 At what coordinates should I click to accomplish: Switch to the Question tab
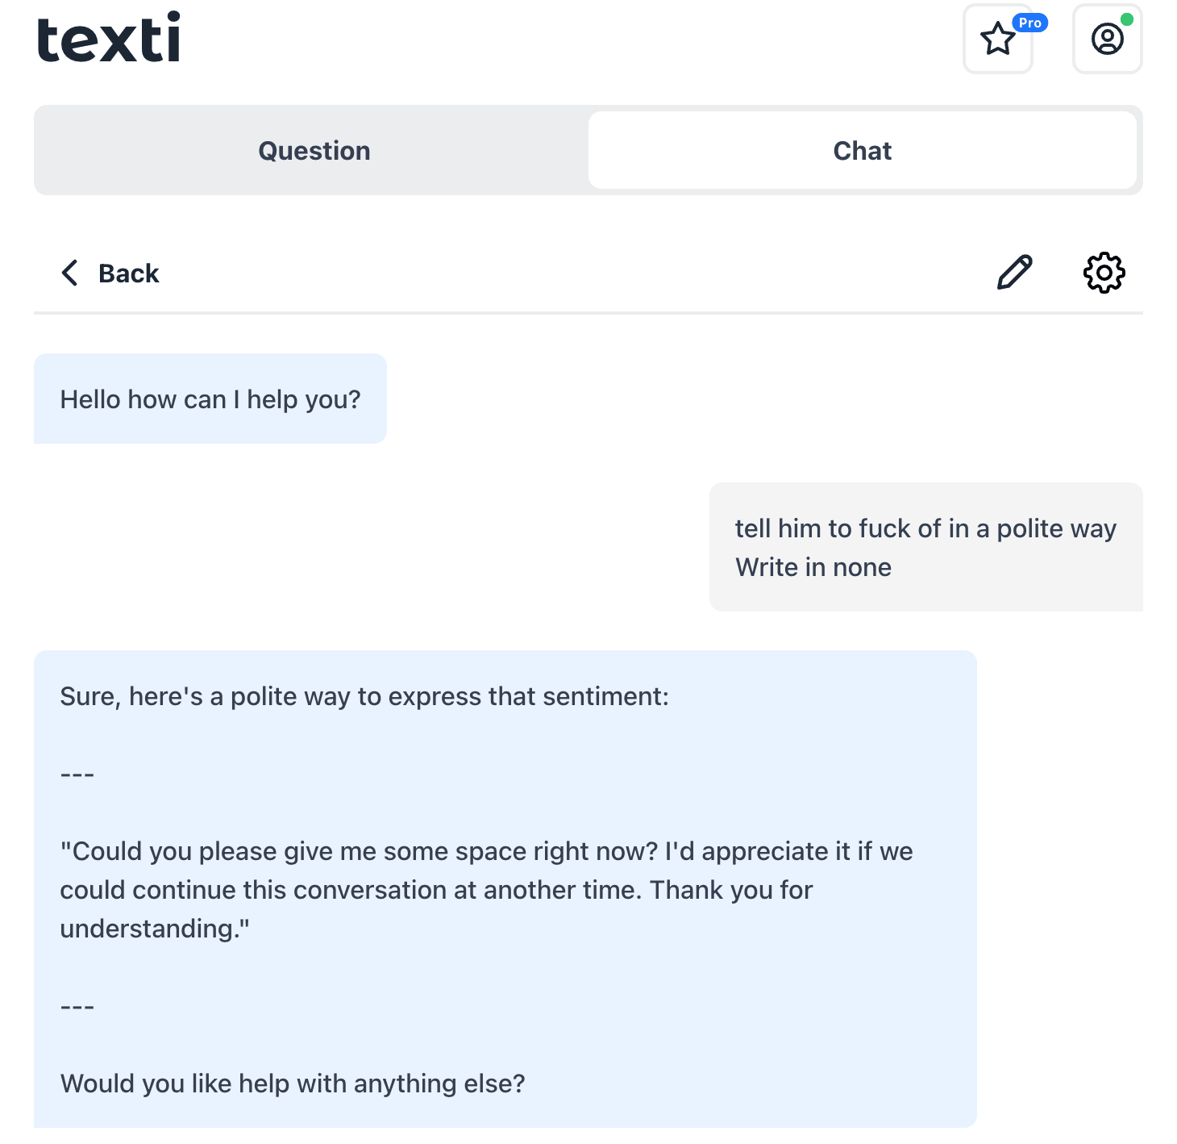click(314, 150)
